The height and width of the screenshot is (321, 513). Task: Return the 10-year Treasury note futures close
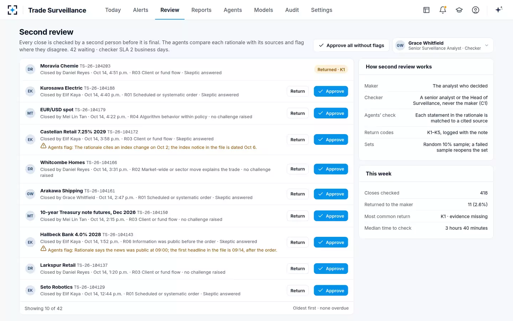coord(297,216)
